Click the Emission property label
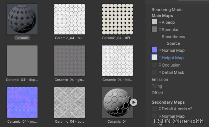 (x=160, y=80)
